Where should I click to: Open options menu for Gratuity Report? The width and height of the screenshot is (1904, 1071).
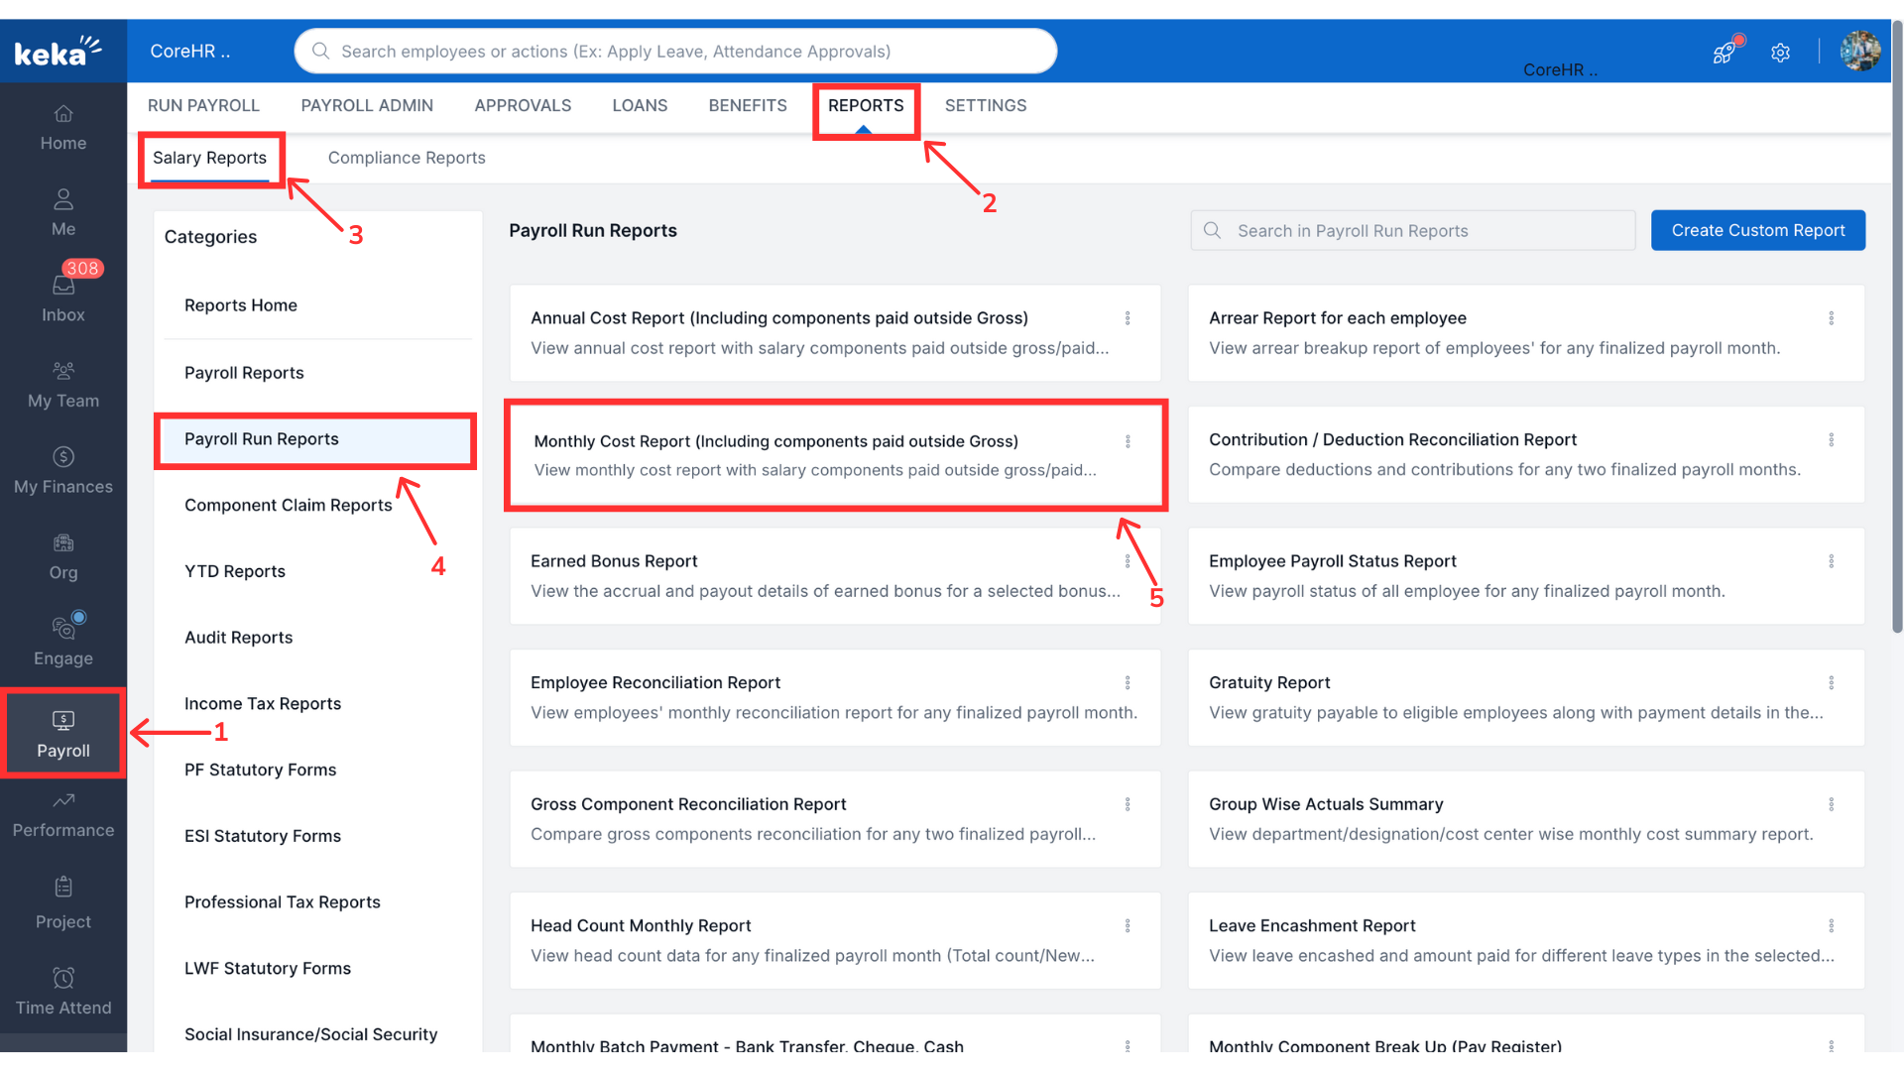(x=1831, y=682)
